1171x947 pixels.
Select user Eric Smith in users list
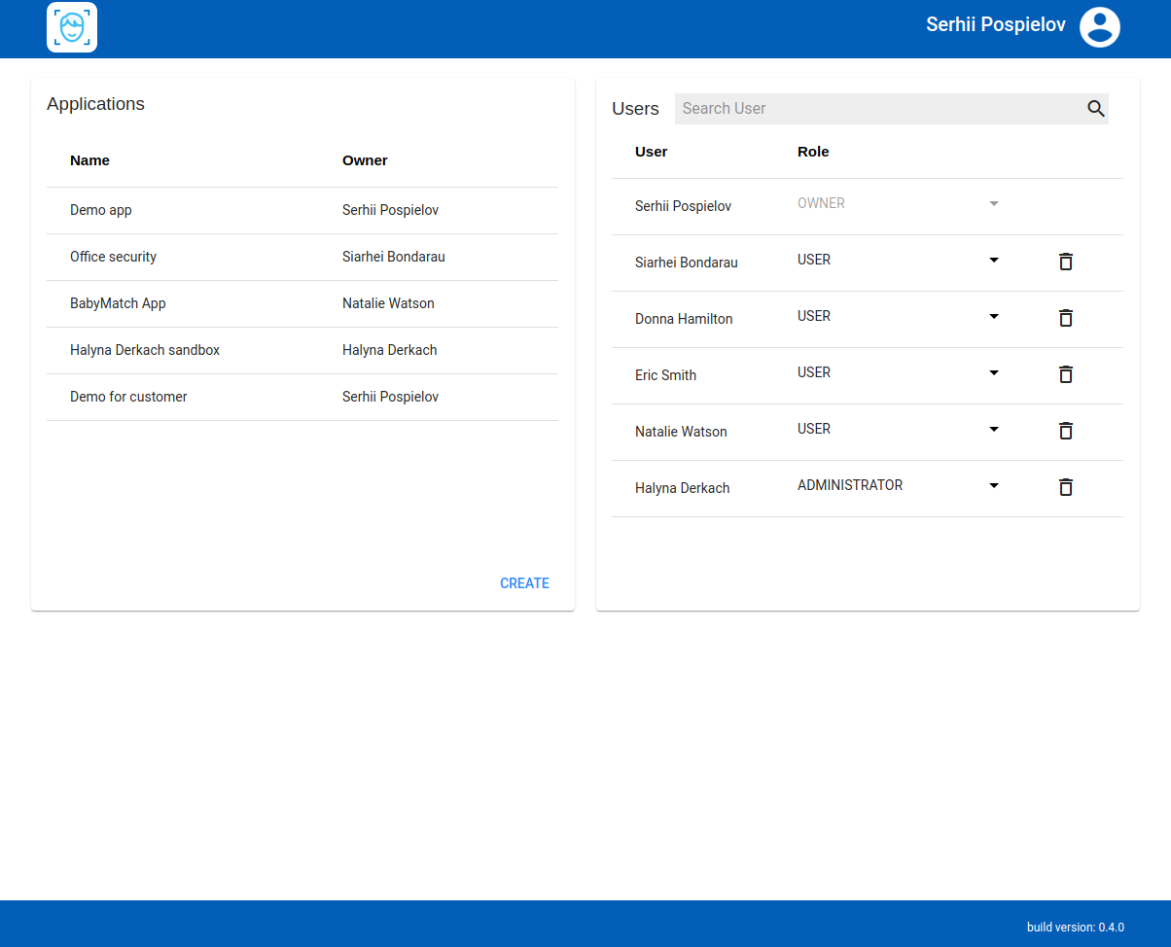(x=665, y=375)
